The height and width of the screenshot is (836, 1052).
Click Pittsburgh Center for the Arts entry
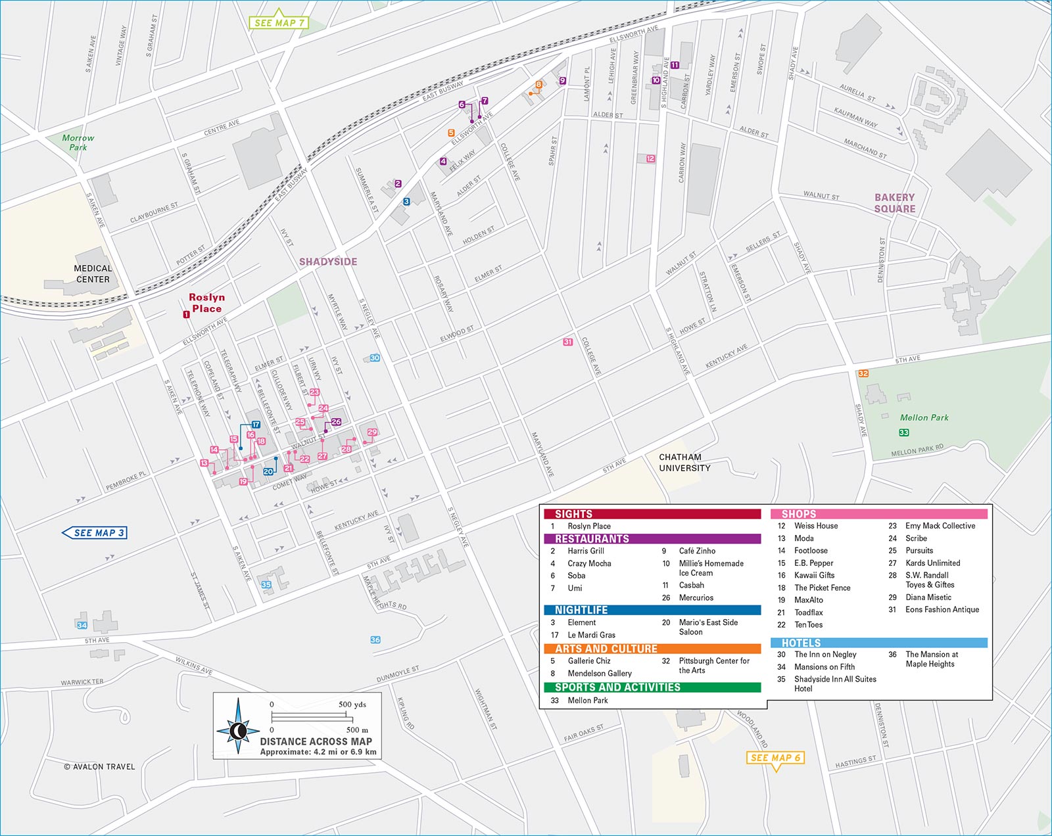[x=714, y=666]
